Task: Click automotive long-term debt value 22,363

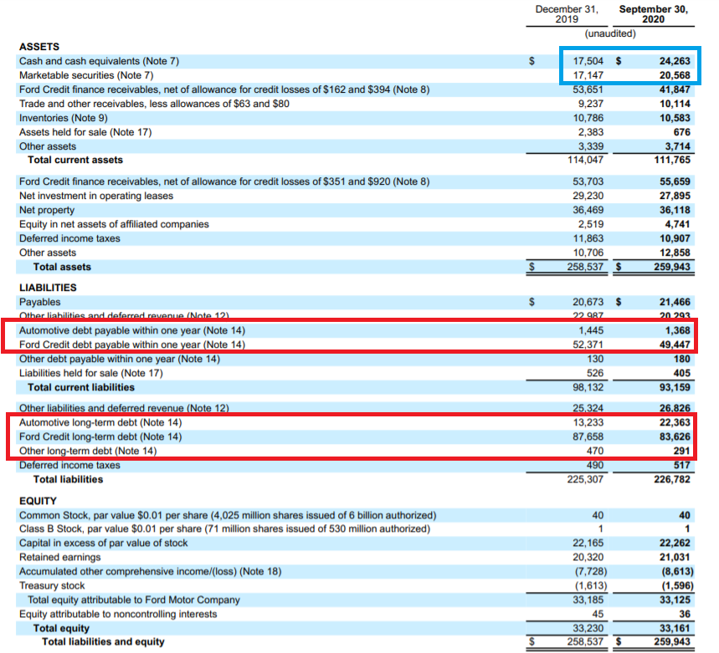Action: (675, 422)
